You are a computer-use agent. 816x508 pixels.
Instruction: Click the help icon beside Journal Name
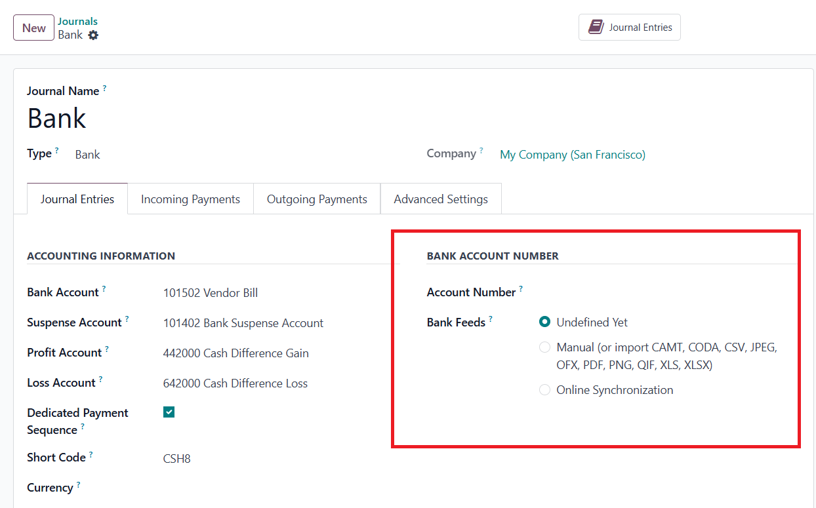[104, 88]
